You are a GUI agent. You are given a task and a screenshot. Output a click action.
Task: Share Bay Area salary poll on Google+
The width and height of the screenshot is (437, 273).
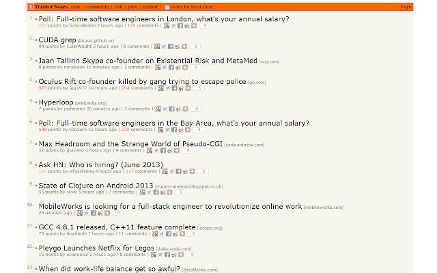(x=160, y=130)
